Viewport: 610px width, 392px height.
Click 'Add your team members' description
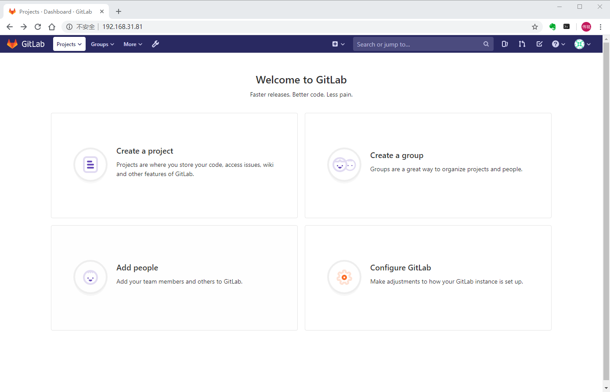click(179, 281)
